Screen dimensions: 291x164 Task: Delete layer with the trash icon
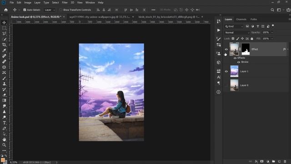(x=285, y=162)
